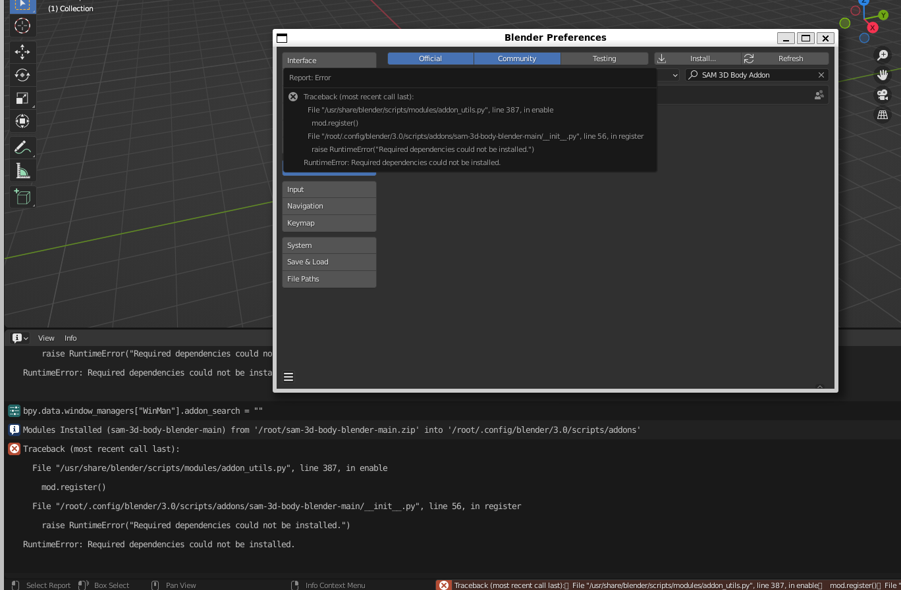This screenshot has width=901, height=590.
Task: Activate the Scale tool
Action: [22, 98]
